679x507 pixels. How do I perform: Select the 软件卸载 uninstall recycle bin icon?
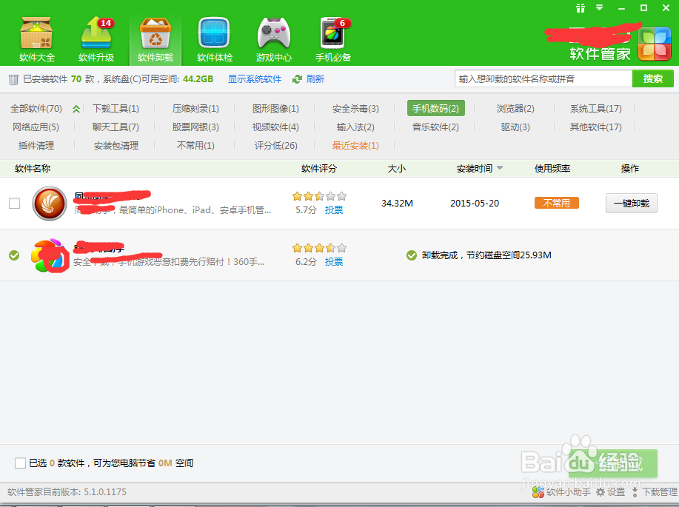click(155, 39)
